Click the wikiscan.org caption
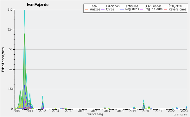The height and width of the screenshot is (117, 190). pos(95,114)
